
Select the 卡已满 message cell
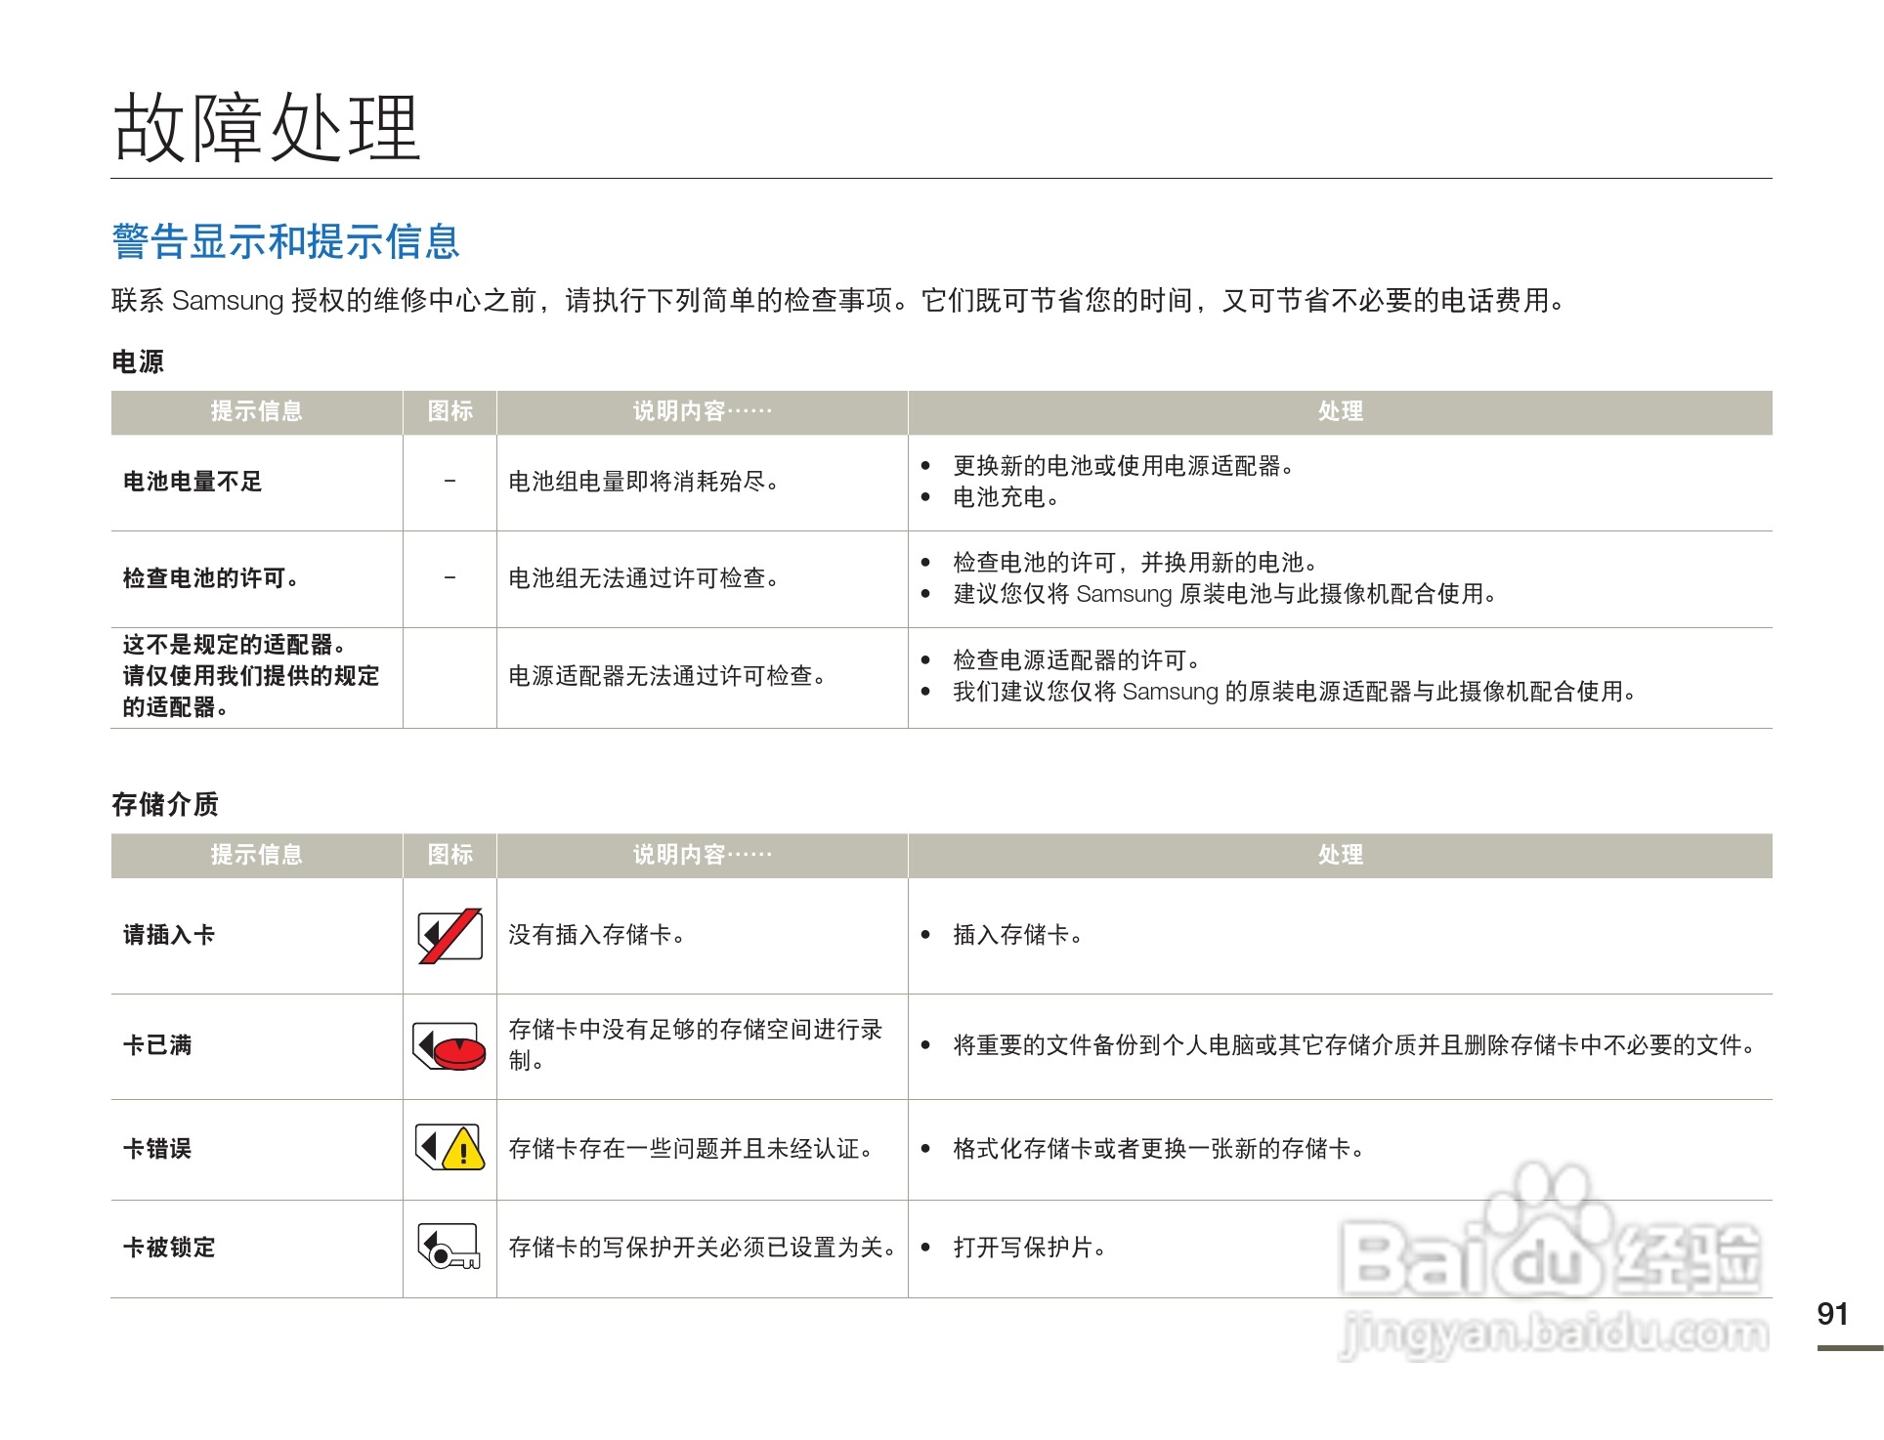pos(157,1045)
